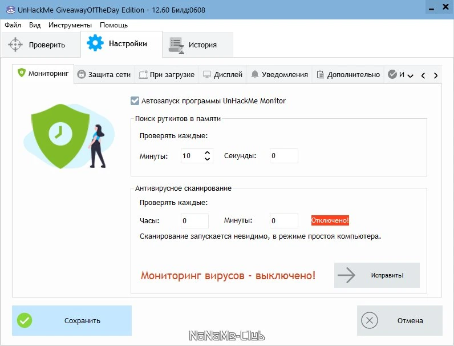Click the red Отключено! label
Viewport: 454px width, 346px height.
pyautogui.click(x=330, y=220)
